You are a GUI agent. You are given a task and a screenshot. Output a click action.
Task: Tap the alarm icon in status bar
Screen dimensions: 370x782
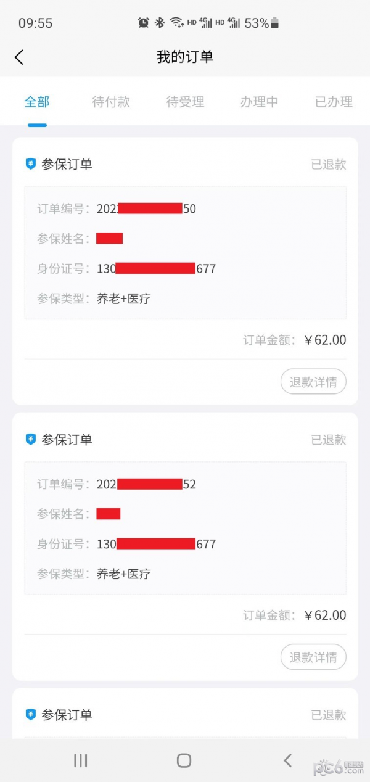click(x=144, y=23)
